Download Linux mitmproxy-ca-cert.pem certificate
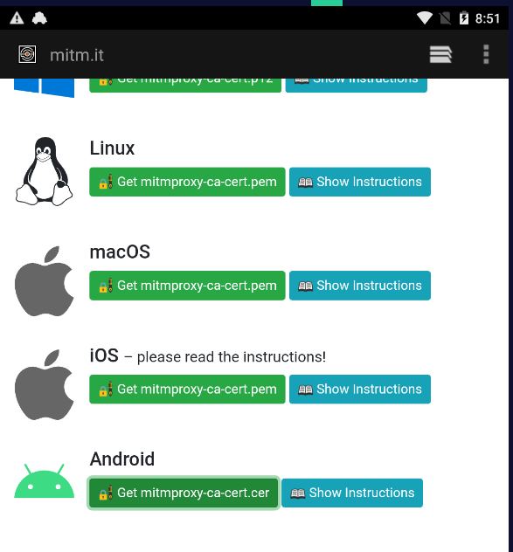 [187, 182]
